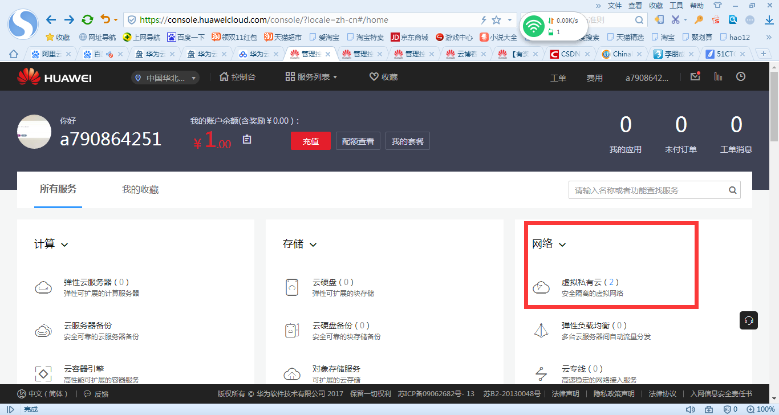Open the 查看 browser menu
779x415 pixels.
635,5
